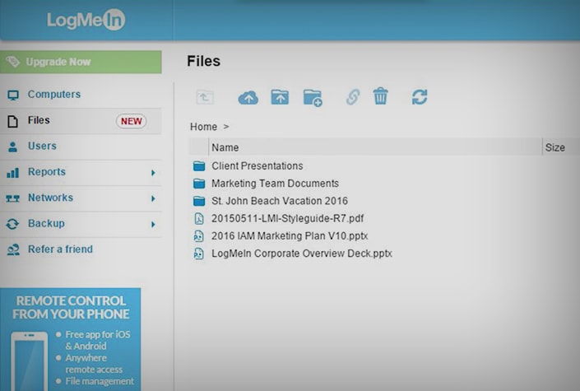580x391 pixels.
Task: Click the Styleguide PDF file icon
Action: coord(199,218)
